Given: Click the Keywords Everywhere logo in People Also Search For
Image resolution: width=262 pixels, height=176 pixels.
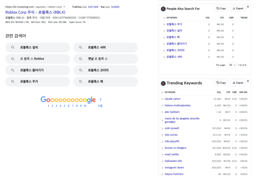Looking at the screenshot, I should click(163, 9).
